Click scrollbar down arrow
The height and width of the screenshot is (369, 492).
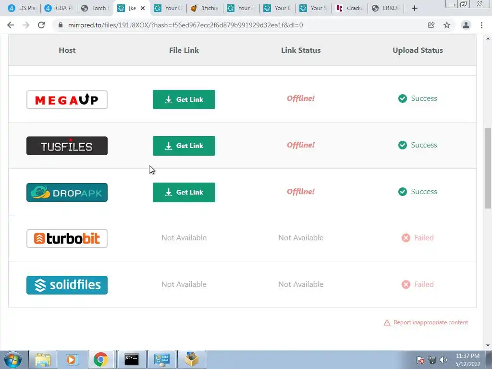tap(488, 345)
